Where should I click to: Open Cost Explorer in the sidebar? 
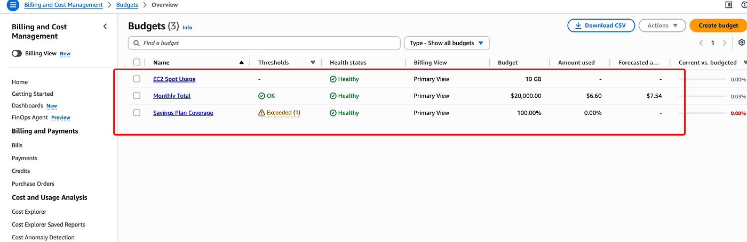[29, 212]
